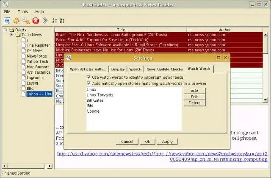Open settings via wrench toolbar icon
The image size is (271, 178).
26,21
